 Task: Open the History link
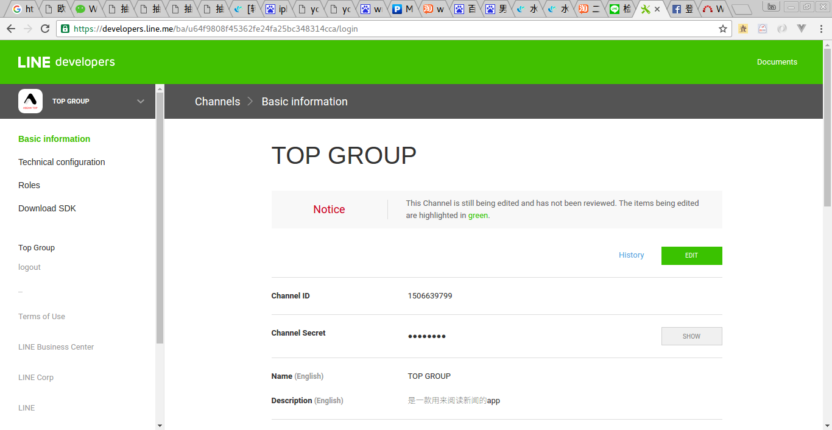pyautogui.click(x=631, y=255)
